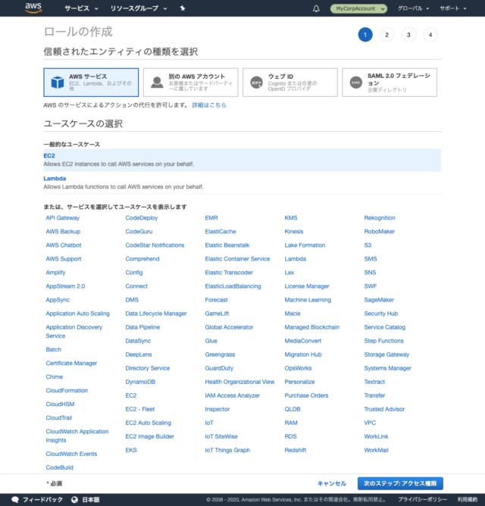Screen dimensions: 485x506
Task: Select the AWS Backup service
Action: coord(63,231)
